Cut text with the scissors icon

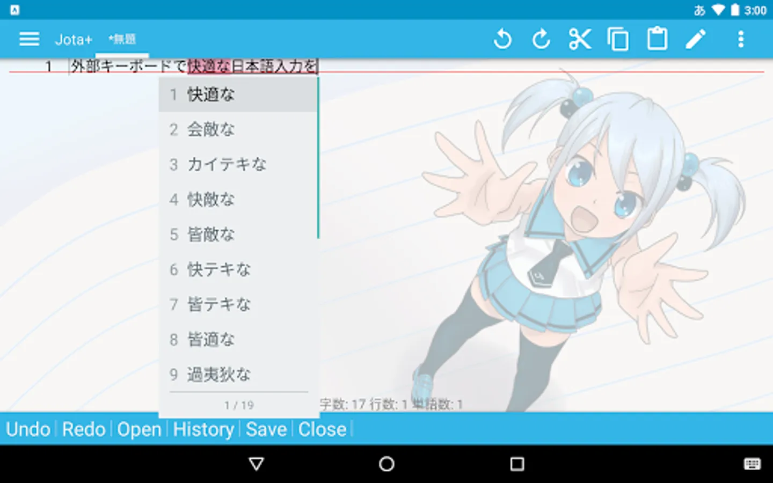[x=580, y=39]
